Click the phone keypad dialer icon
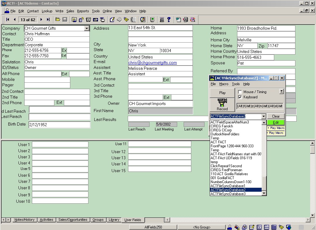The height and width of the screenshot is (230, 316). (x=133, y=20)
